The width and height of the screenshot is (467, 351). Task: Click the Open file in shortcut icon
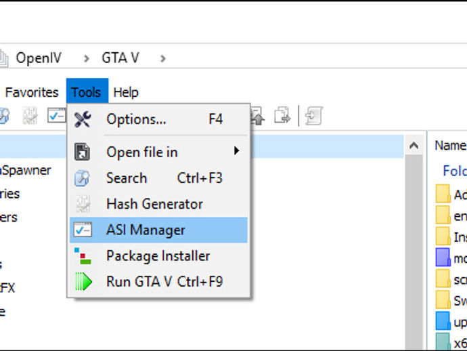point(82,152)
